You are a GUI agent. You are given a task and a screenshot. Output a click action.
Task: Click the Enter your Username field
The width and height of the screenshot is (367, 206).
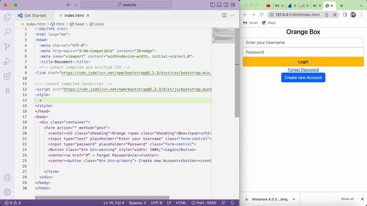pos(303,42)
